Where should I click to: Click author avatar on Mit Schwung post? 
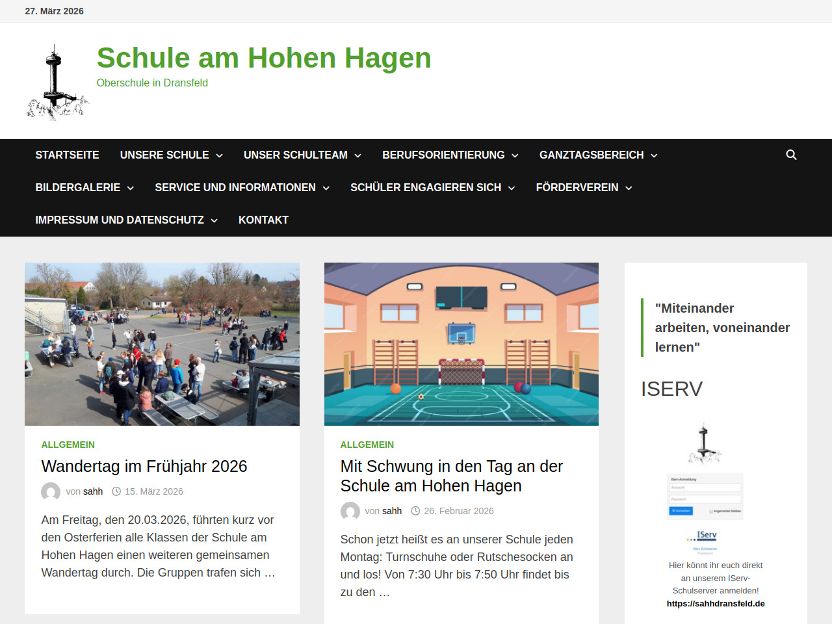(x=350, y=512)
